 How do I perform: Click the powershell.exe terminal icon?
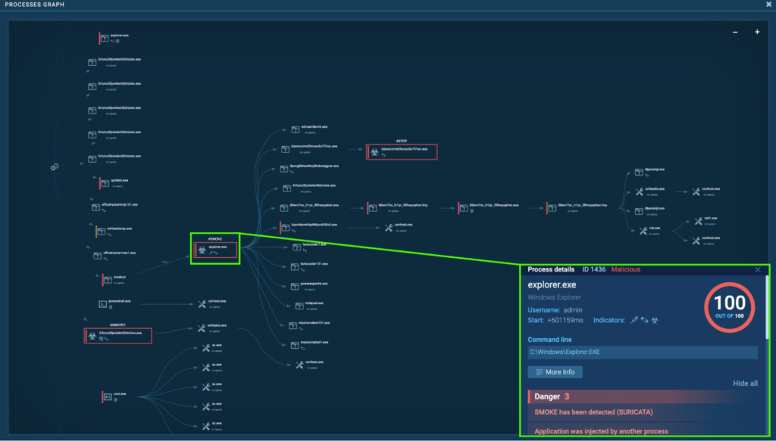click(102, 304)
